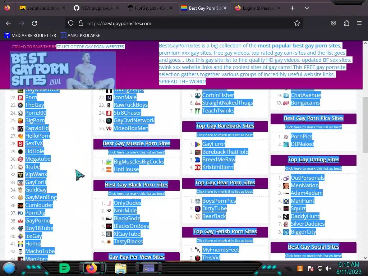This screenshot has height=276, width=368.
Task: Open the Megatube link
Action: [x=38, y=159]
